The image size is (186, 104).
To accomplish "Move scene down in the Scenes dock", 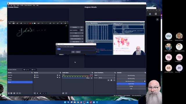I will click(20, 93).
